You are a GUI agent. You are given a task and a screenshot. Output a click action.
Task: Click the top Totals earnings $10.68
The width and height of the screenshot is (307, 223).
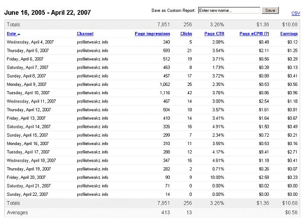click(290, 25)
